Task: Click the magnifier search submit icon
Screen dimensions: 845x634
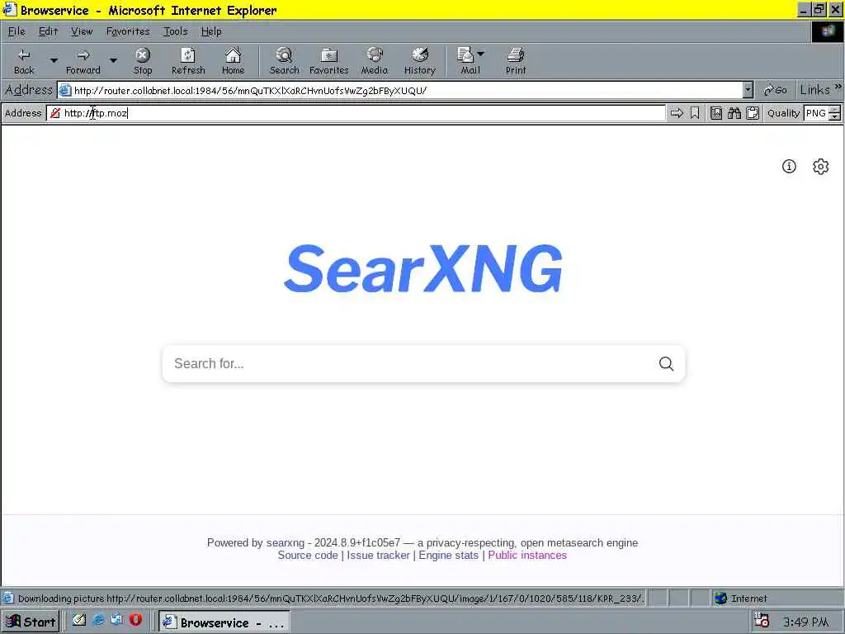Action: coord(667,363)
